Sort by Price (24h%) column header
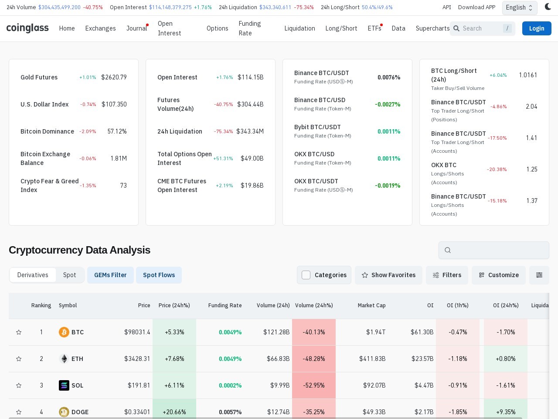Image resolution: width=558 pixels, height=419 pixels. click(x=174, y=306)
